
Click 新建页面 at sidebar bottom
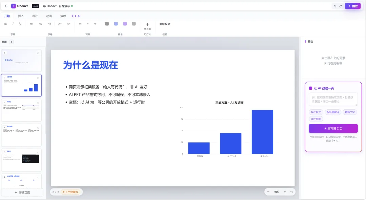(x=22, y=193)
